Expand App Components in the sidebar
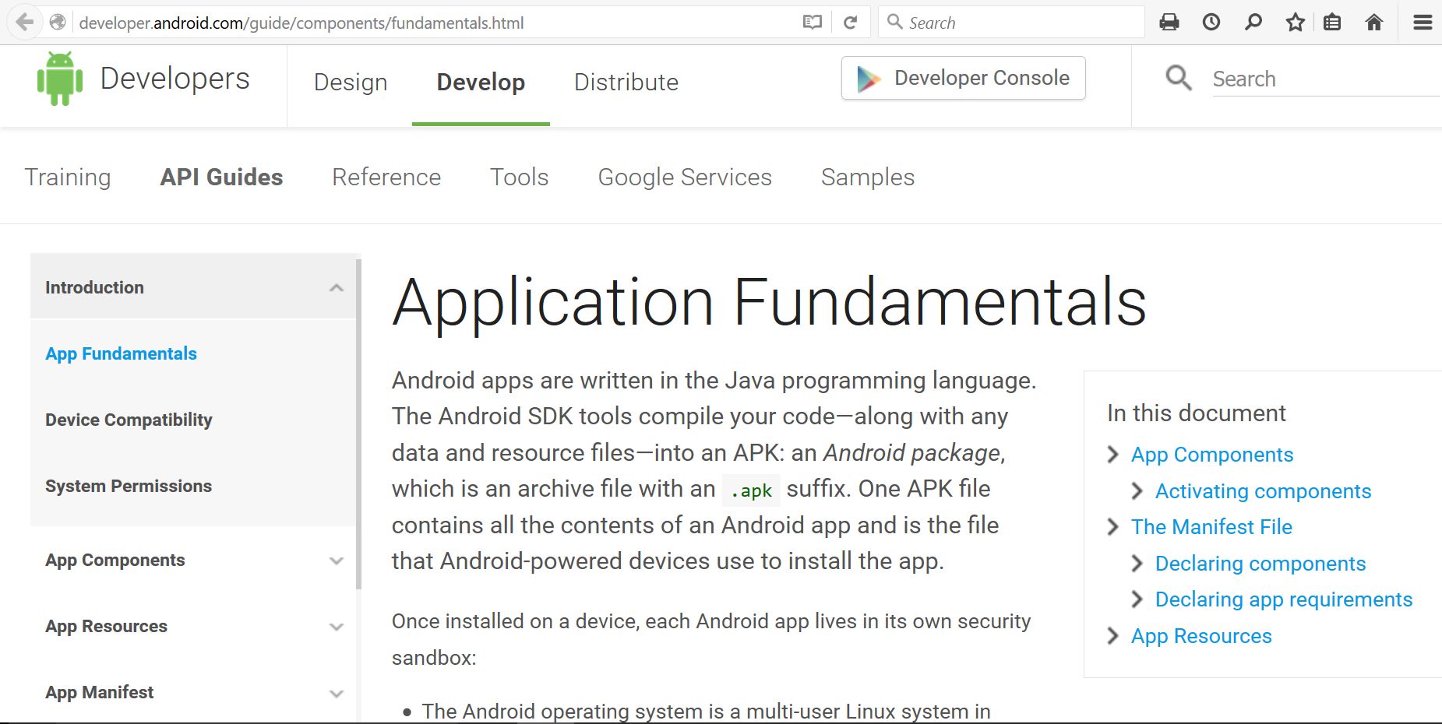 [x=336, y=560]
